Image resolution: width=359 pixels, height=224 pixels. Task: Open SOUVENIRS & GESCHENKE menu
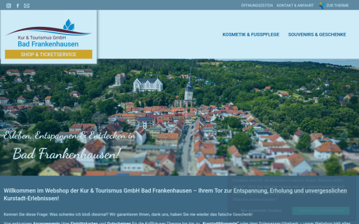[317, 35]
